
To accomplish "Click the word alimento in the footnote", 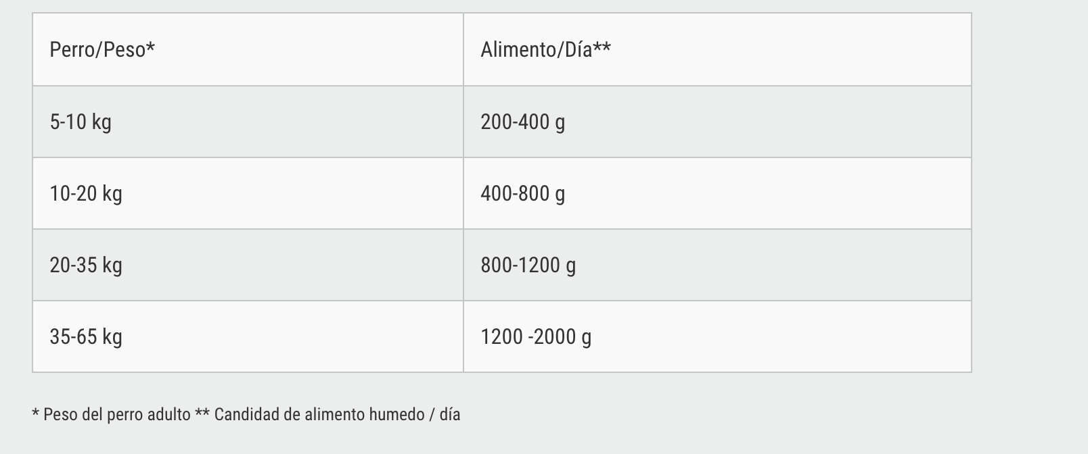I will [x=334, y=415].
